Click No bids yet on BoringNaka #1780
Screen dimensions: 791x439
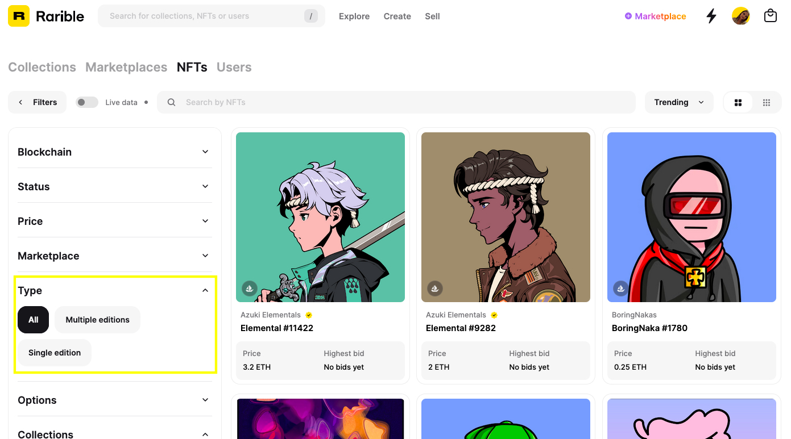coord(715,367)
